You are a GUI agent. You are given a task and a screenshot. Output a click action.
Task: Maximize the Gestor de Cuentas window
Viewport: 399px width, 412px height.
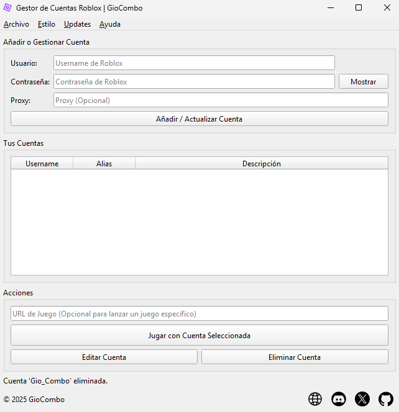359,8
